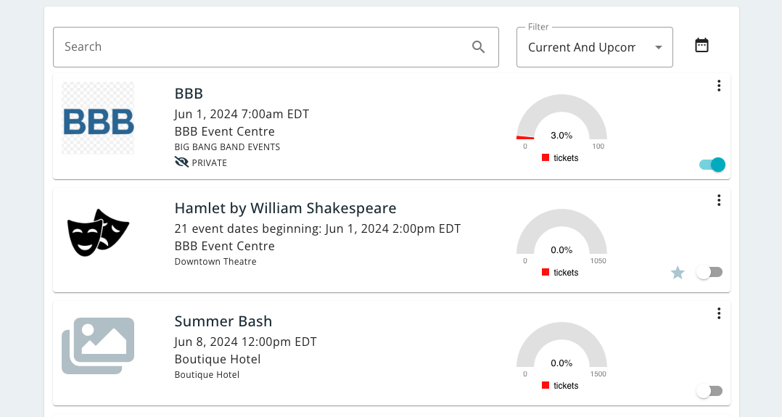Click 'BBB Event Centre' under BBB event
The height and width of the screenshot is (417, 782).
click(224, 132)
